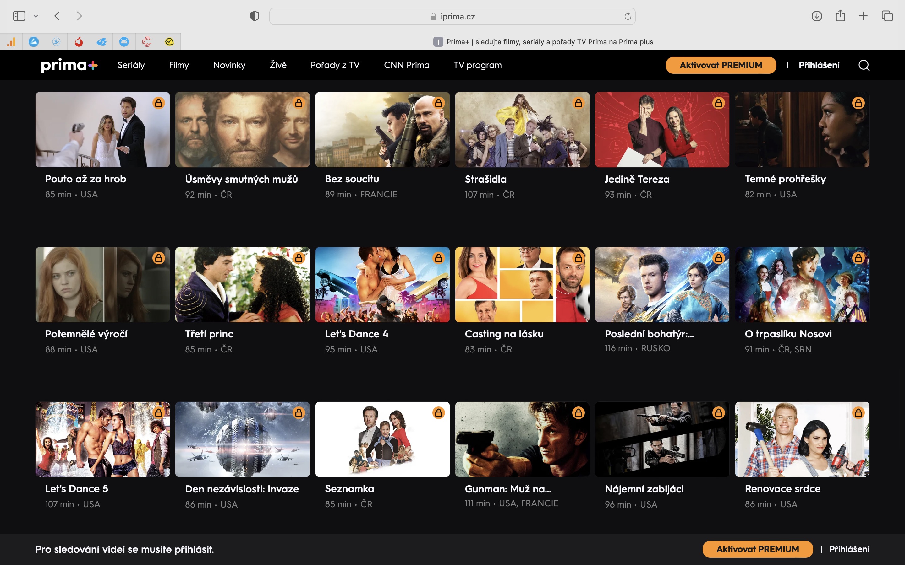Screen dimensions: 905x565
Task: Open the privacy shield report
Action: (255, 16)
